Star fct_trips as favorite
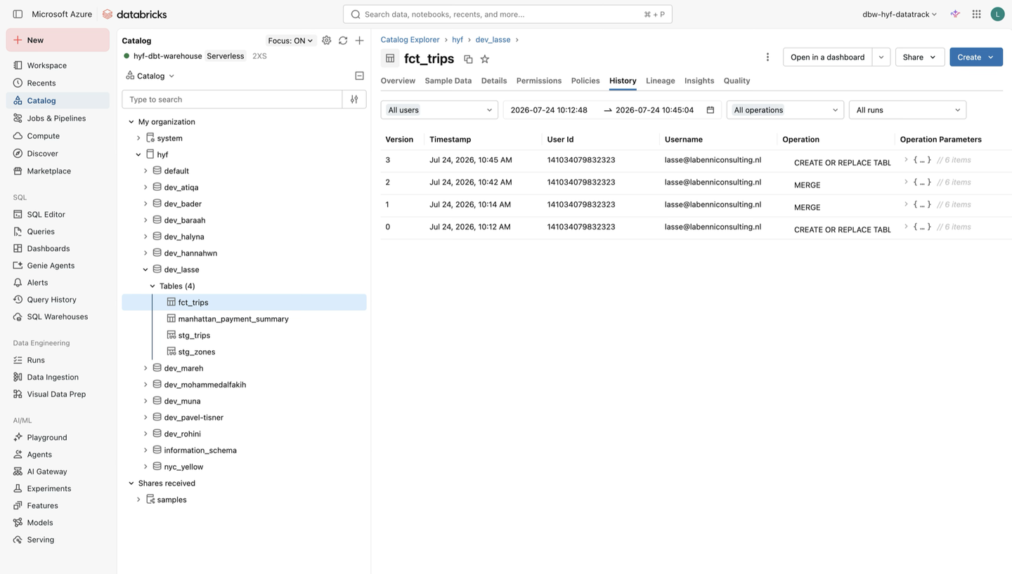This screenshot has width=1012, height=574. pyautogui.click(x=485, y=59)
